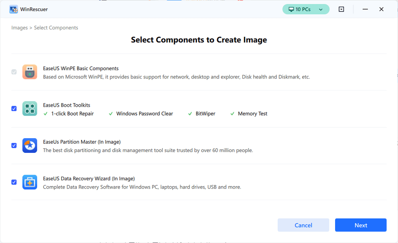Select the Windows Password Clear item

click(144, 114)
